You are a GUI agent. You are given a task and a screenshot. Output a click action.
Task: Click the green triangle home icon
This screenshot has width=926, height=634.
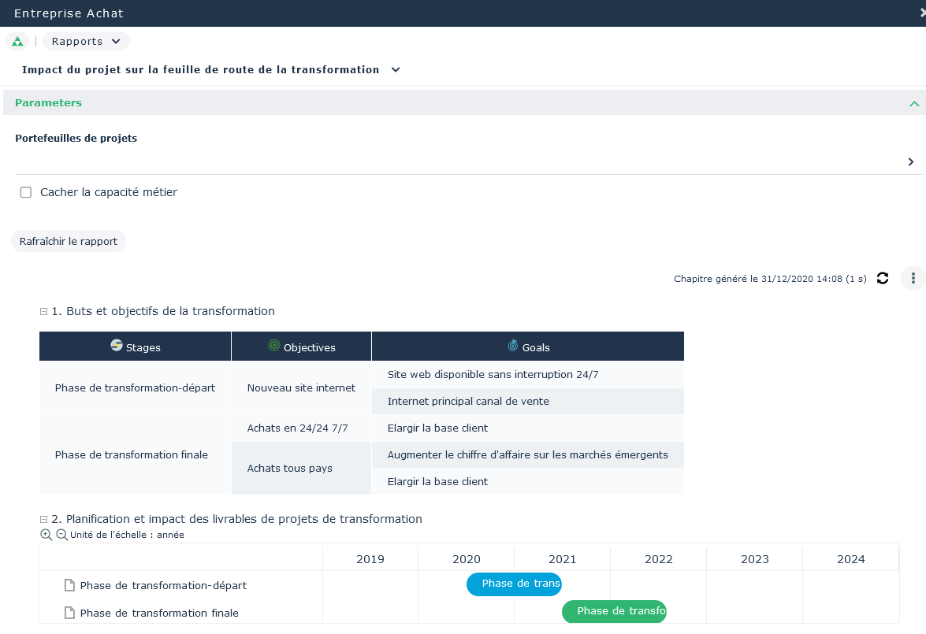(x=17, y=41)
